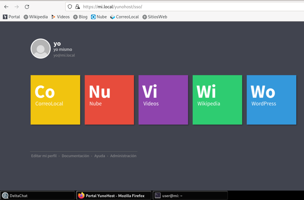
Task: Select the Portal YunoHost Firefox taskbar entry
Action: [x=114, y=196]
